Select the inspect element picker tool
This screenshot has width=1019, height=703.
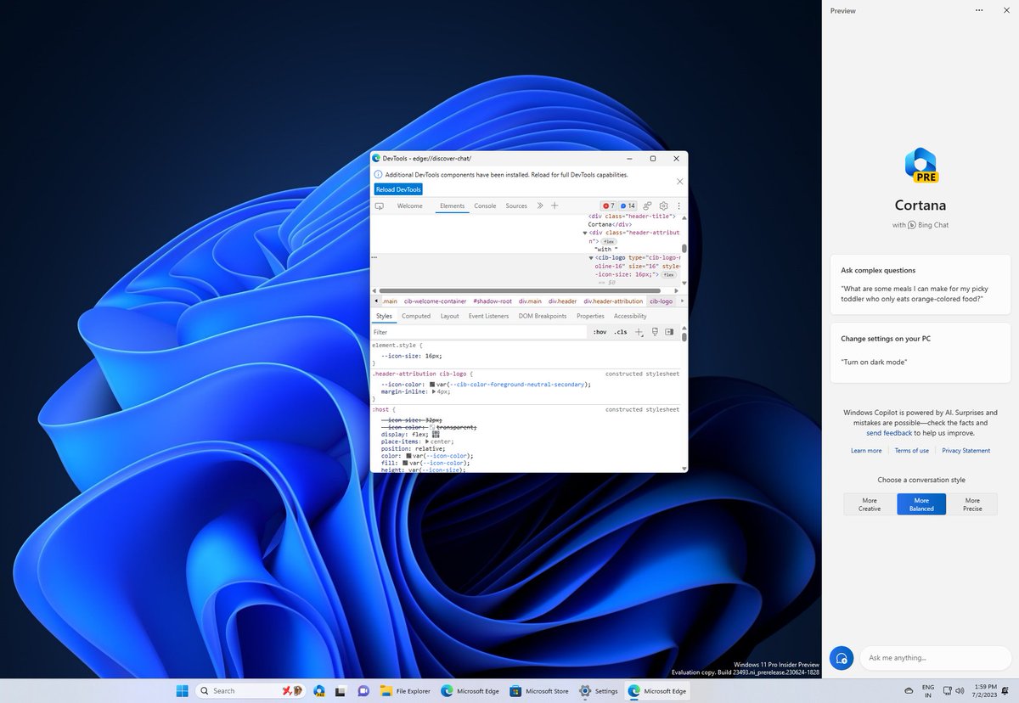point(379,205)
